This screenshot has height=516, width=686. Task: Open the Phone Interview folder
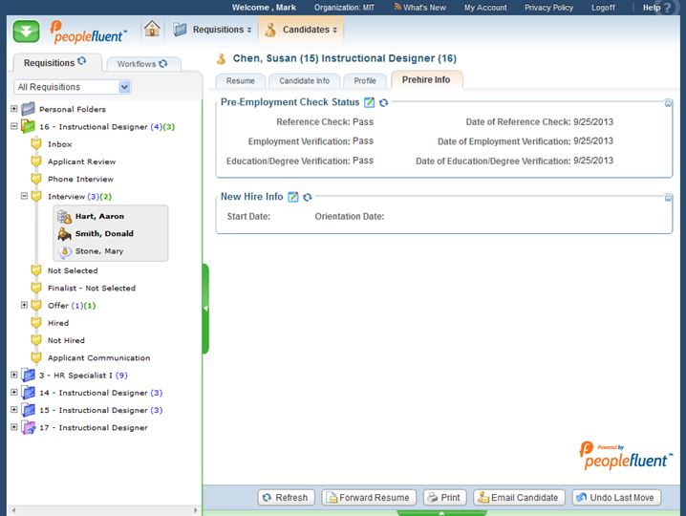pos(81,179)
